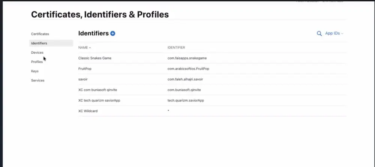Open the Profiles section

(37, 62)
